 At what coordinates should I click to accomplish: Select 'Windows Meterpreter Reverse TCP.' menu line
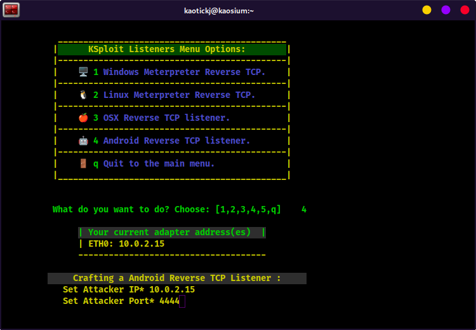[184, 72]
